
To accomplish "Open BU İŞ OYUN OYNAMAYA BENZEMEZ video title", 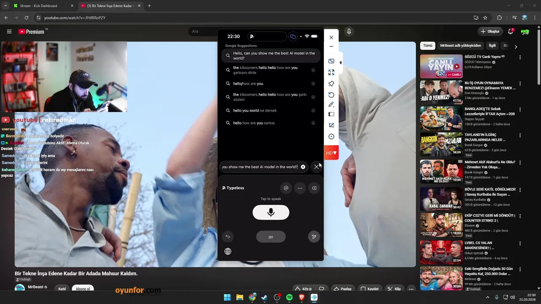I will [490, 86].
